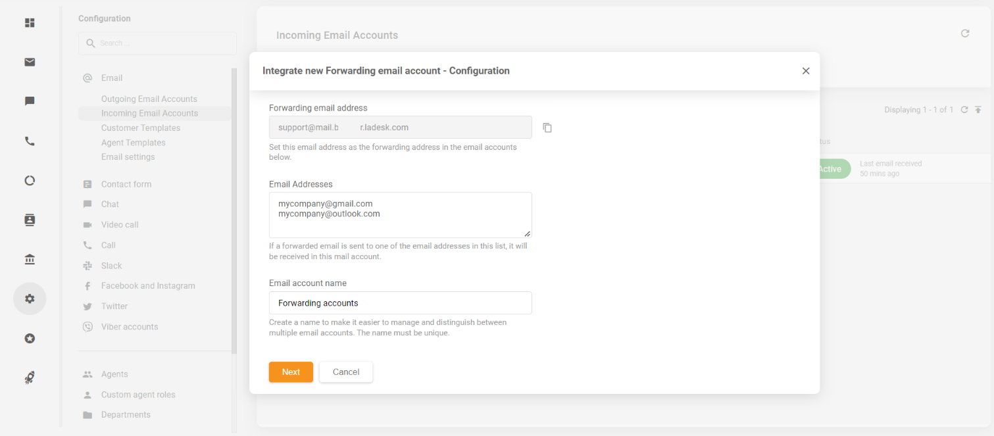Click the Next button

[291, 372]
